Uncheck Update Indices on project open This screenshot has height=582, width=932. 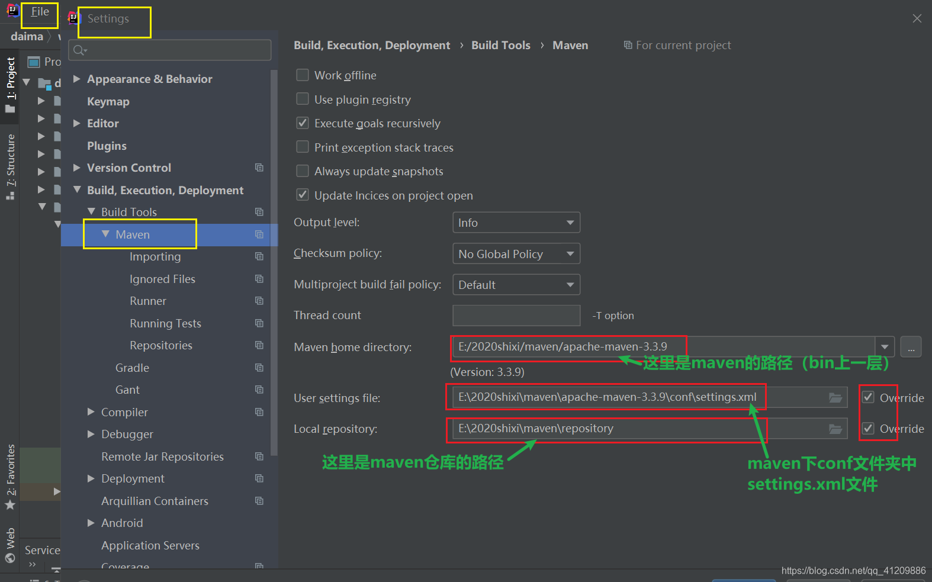click(x=303, y=195)
